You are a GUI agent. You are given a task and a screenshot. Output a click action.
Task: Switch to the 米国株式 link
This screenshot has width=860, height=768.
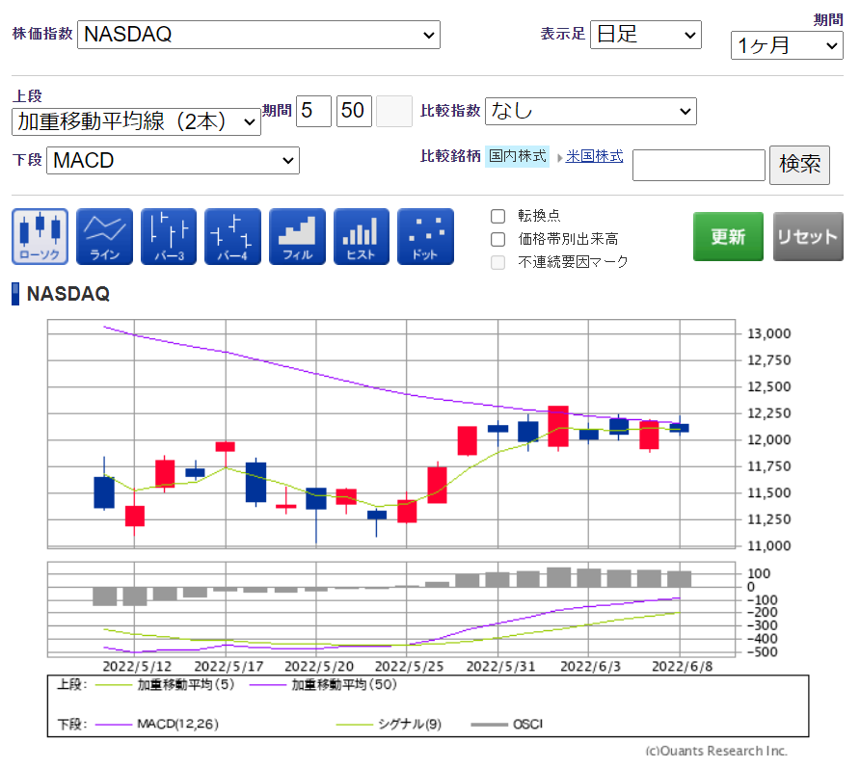594,156
